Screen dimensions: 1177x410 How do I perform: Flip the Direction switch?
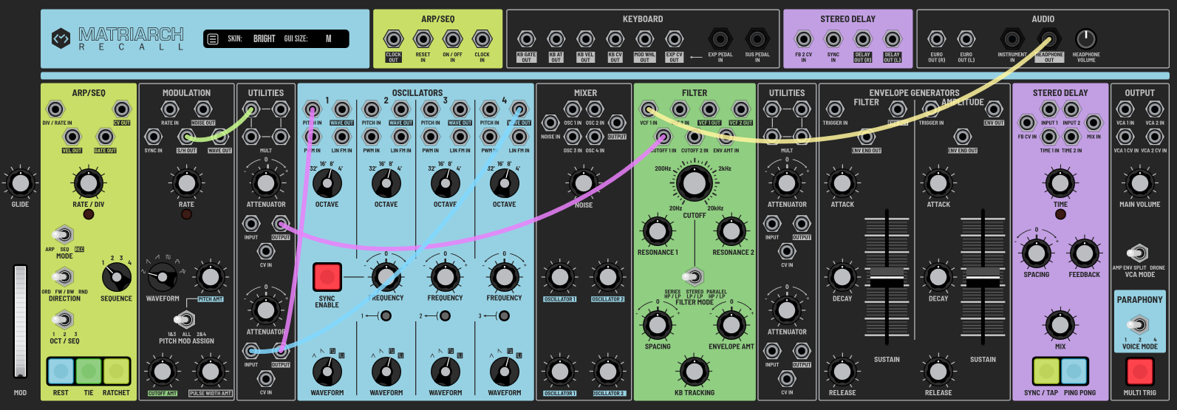(64, 277)
